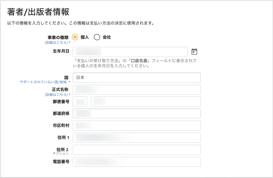The height and width of the screenshot is (178, 273).
Task: Open the calendar date picker icon
Action: click(194, 52)
